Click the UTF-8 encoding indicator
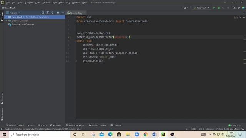 (201, 129)
